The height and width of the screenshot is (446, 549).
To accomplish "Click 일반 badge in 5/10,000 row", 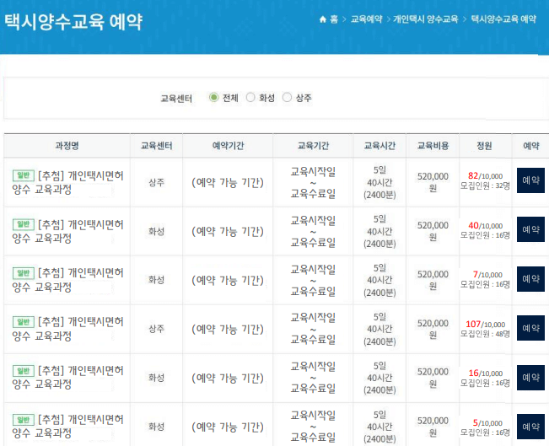I will click(24, 419).
